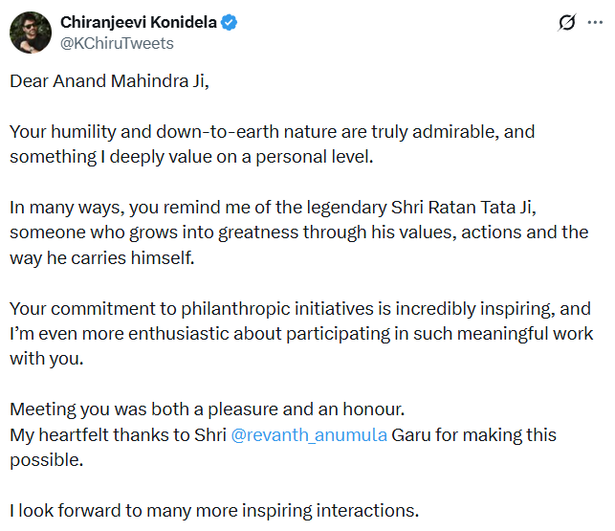
Task: Click the "My heartfelt thanks to Shri" text
Action: click(x=118, y=435)
